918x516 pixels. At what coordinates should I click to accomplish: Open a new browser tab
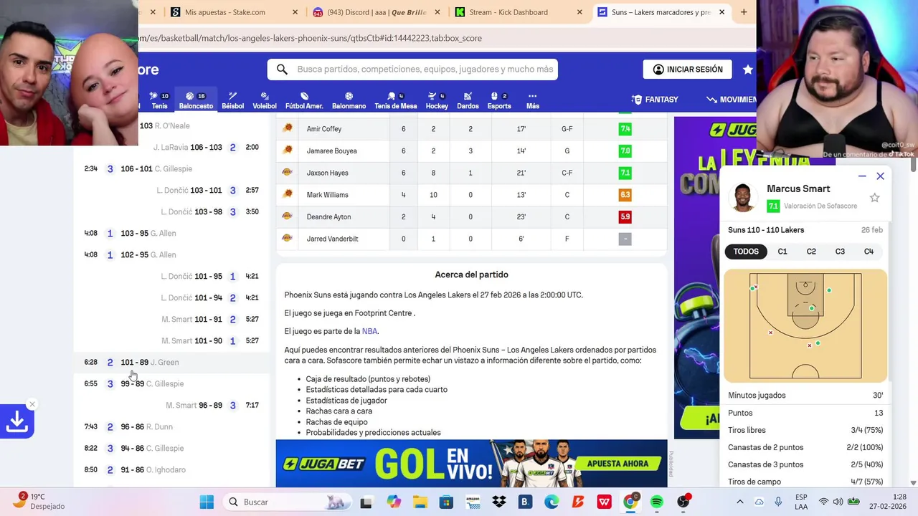click(744, 12)
